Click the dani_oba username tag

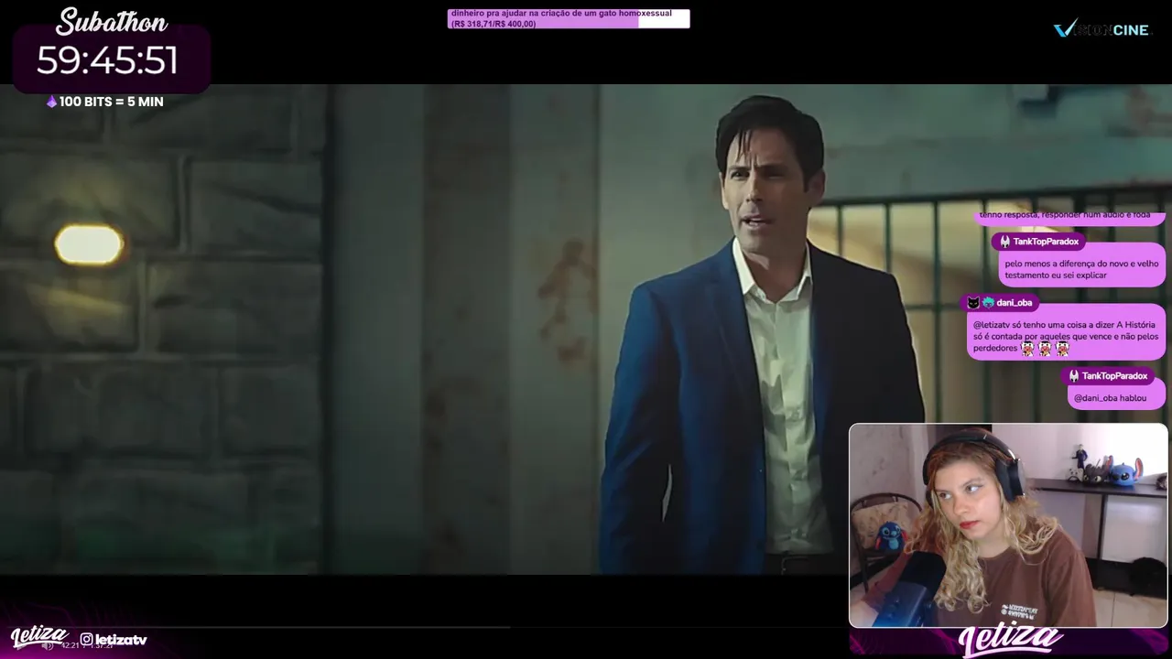pos(1000,302)
